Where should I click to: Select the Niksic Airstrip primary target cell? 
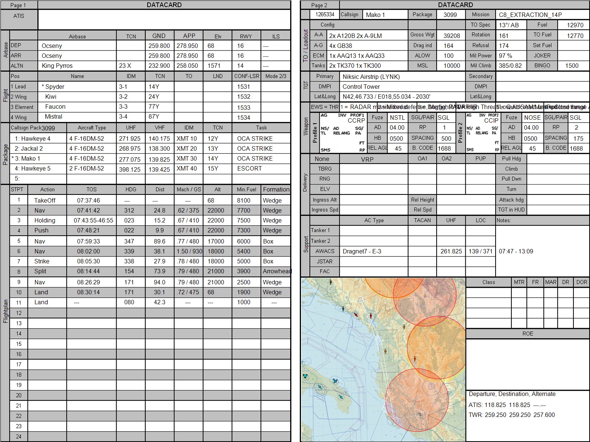tap(402, 77)
